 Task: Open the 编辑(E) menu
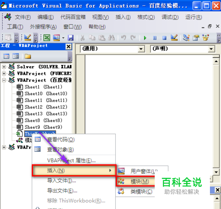point(46,17)
